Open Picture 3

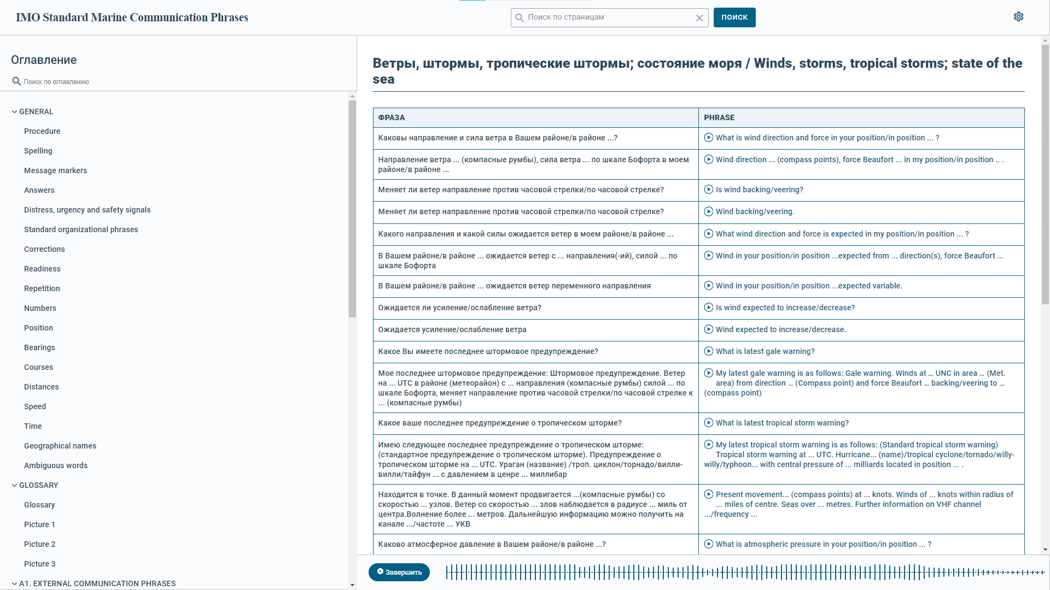click(x=39, y=564)
